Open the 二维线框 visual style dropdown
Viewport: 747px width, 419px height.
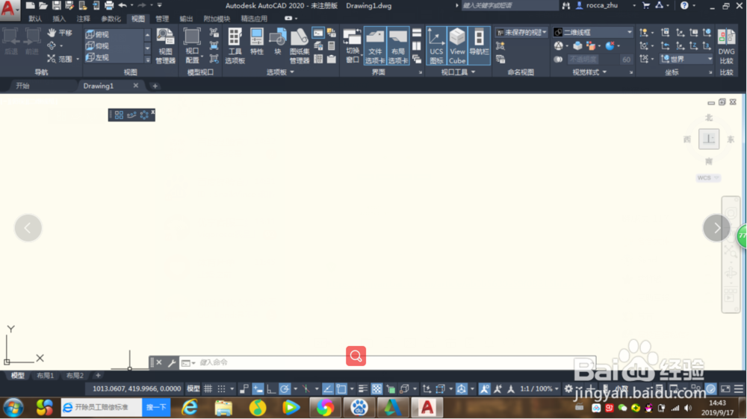[592, 32]
